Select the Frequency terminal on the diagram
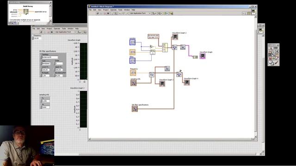Viewport: 296px width, 166px height. 133,73
